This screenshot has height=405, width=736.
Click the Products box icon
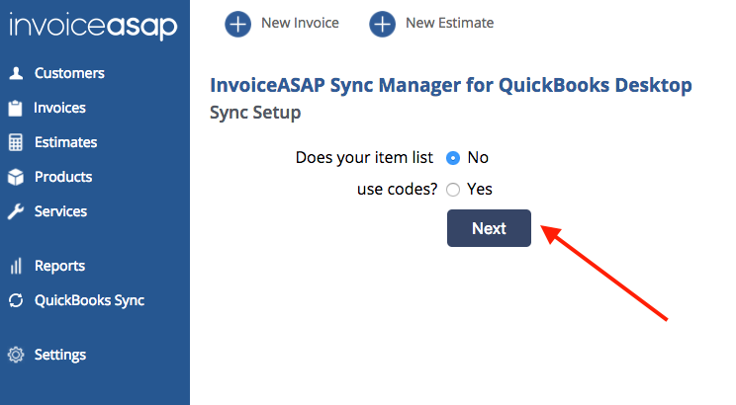point(16,178)
